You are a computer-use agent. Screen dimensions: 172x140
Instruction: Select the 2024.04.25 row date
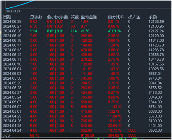point(12,126)
